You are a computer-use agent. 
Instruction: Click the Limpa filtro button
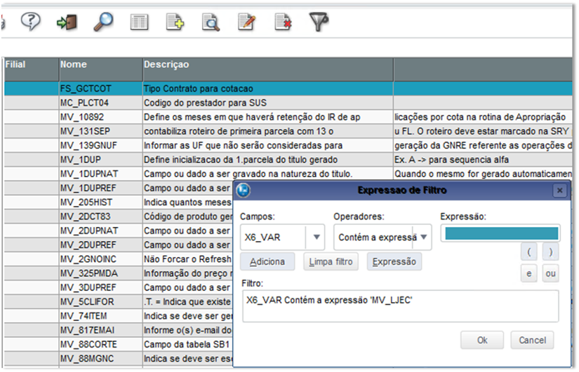(332, 262)
